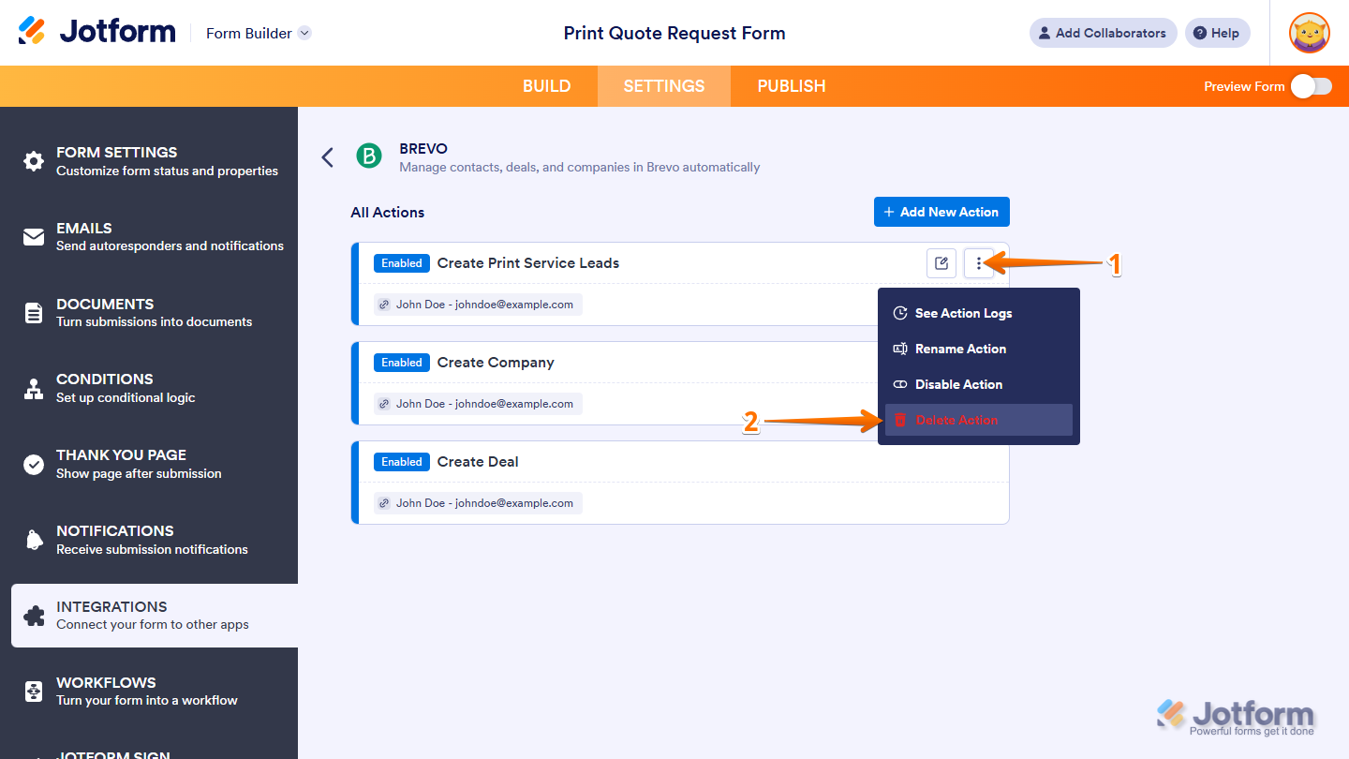The width and height of the screenshot is (1349, 759).
Task: Open the kebab menu on Create Print Service Leads
Action: [x=978, y=263]
